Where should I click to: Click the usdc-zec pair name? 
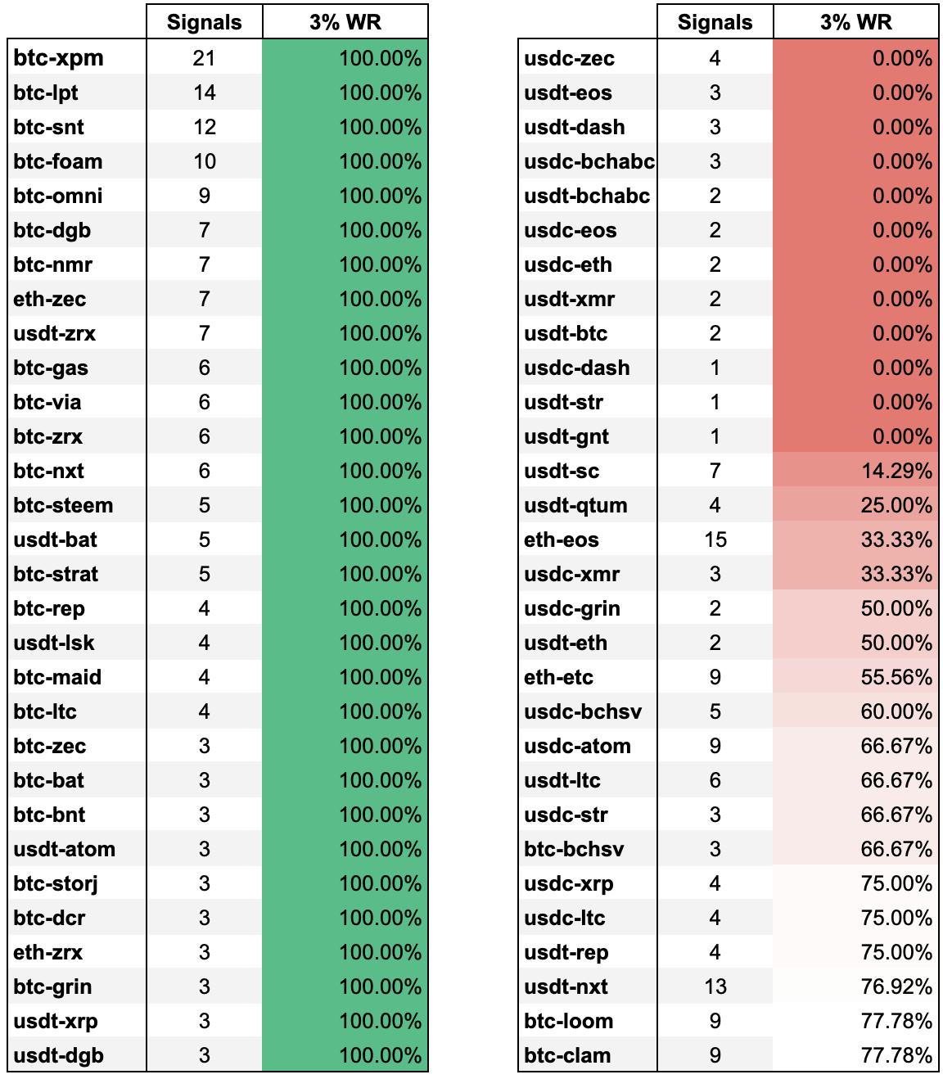tap(570, 58)
